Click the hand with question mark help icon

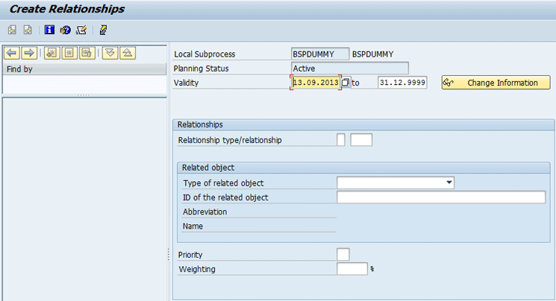coord(65,30)
